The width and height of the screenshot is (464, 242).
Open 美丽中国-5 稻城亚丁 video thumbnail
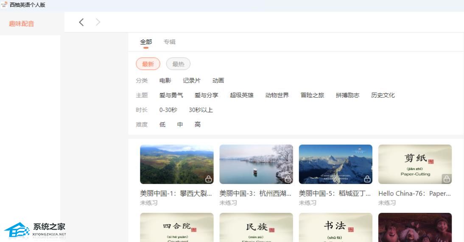click(x=335, y=164)
